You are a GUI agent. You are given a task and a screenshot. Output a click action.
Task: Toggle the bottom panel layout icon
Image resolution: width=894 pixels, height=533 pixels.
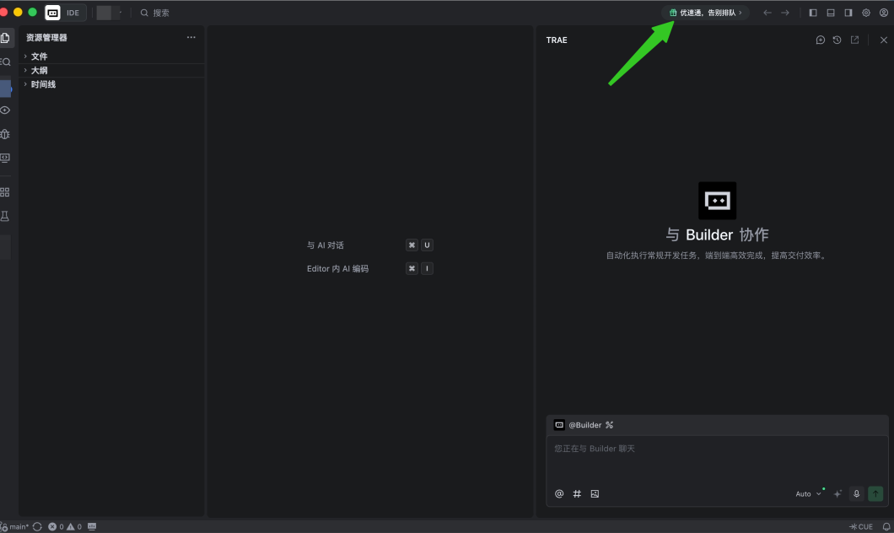point(831,13)
